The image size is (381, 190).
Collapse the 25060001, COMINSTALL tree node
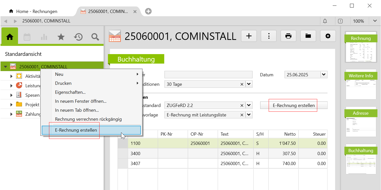pos(6,67)
